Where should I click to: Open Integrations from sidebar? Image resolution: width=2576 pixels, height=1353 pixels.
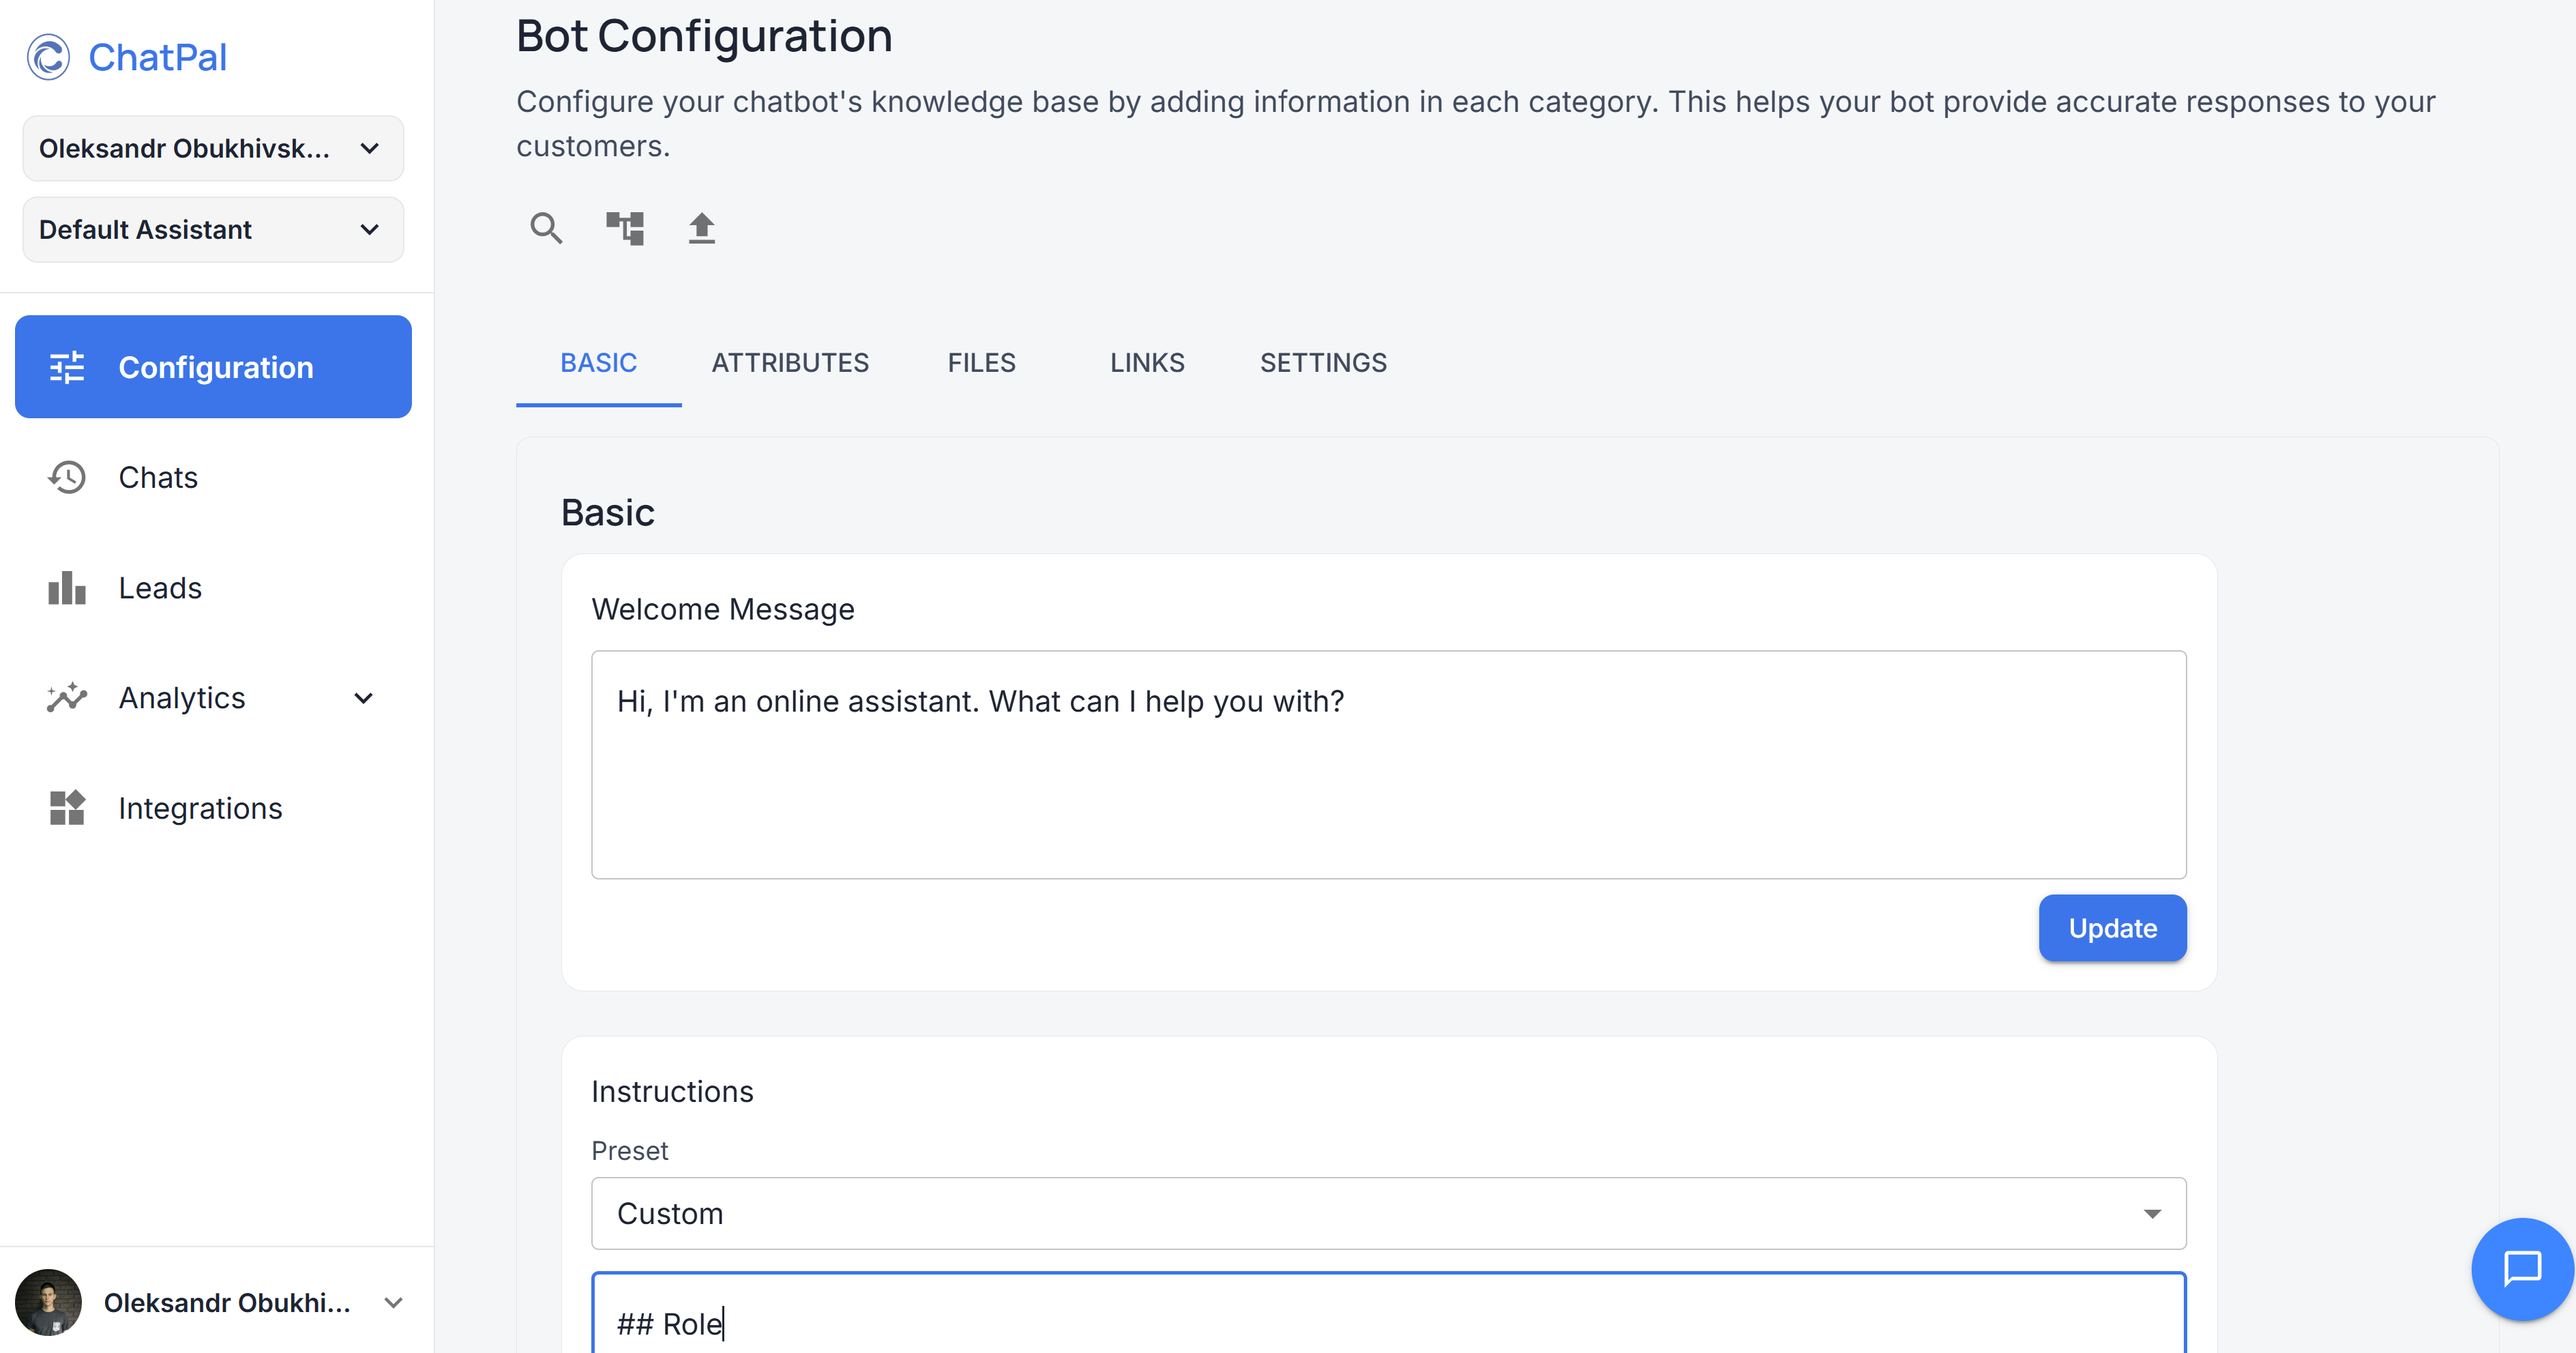[x=200, y=808]
